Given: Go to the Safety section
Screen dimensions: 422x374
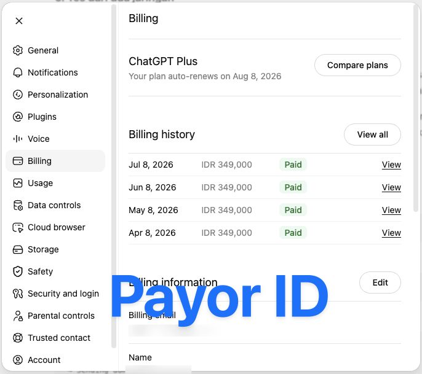Looking at the screenshot, I should point(55,271).
